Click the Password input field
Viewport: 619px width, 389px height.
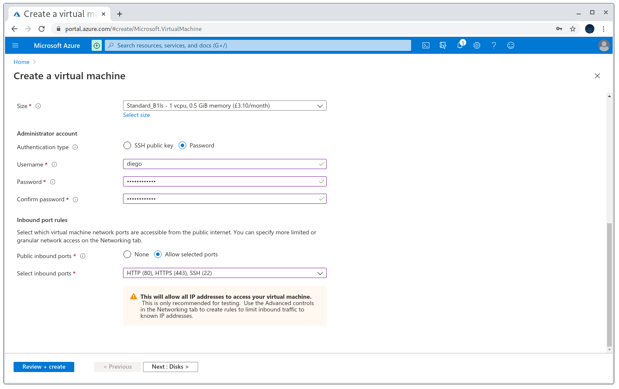(225, 181)
